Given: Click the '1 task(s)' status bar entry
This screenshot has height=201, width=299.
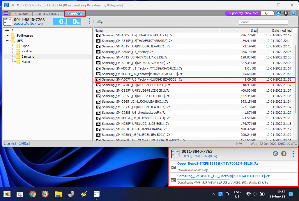Looking at the screenshot, I should [x=10, y=143].
